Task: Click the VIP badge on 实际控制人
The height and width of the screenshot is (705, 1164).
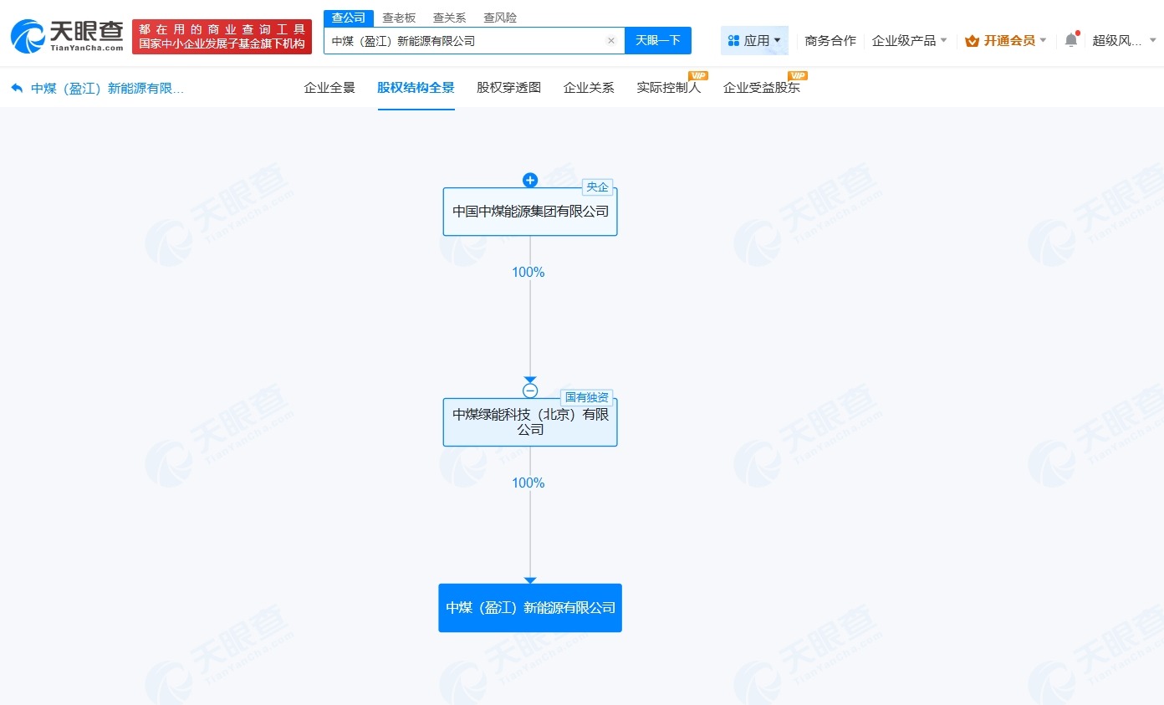Action: (699, 76)
